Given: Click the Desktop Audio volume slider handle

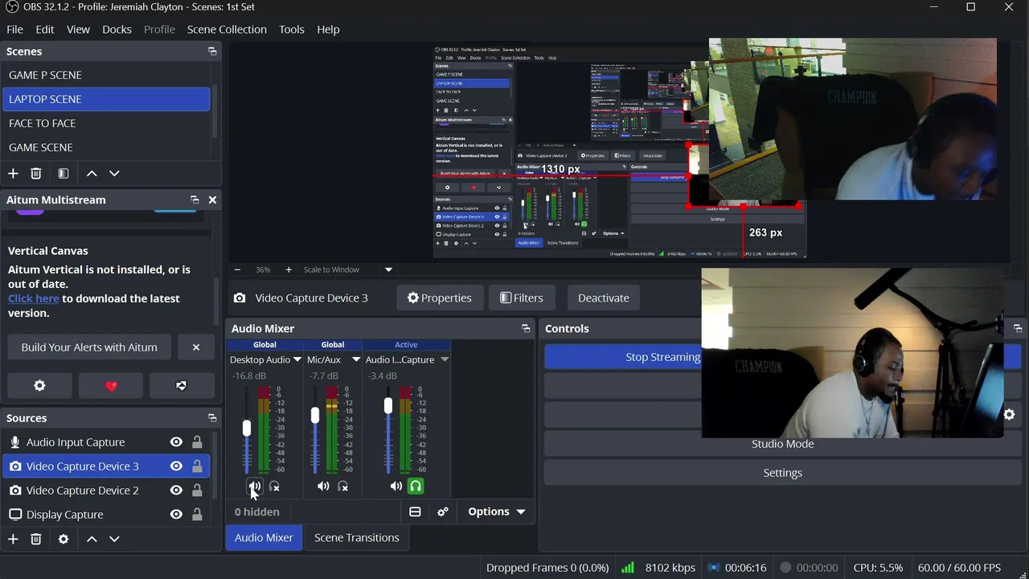Looking at the screenshot, I should [x=247, y=429].
